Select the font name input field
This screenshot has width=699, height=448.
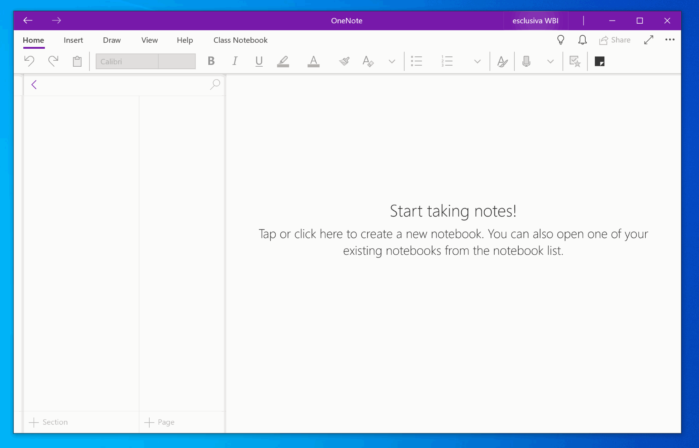tap(126, 61)
